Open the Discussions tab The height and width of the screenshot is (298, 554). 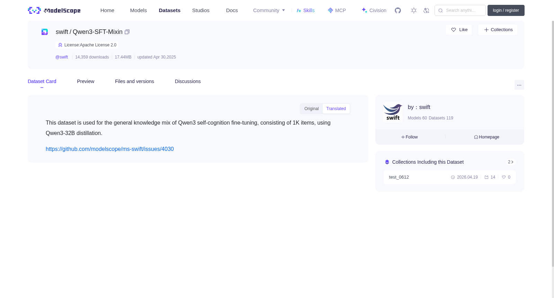tap(188, 81)
